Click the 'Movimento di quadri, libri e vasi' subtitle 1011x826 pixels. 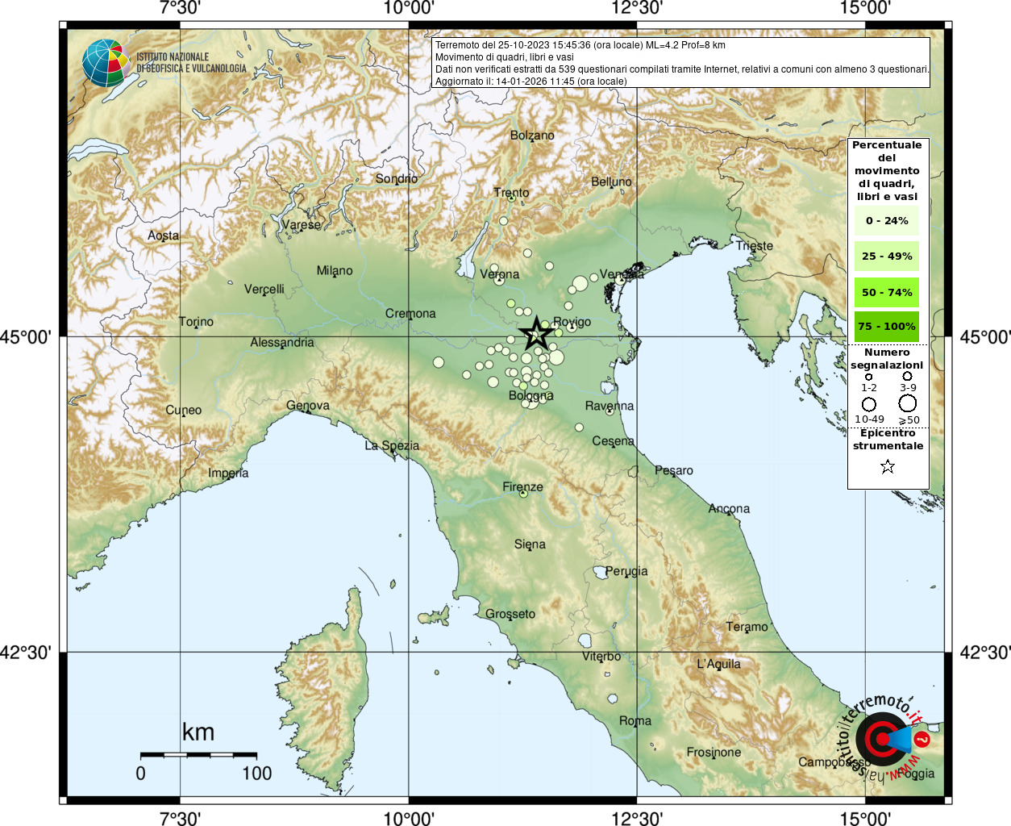coord(505,57)
